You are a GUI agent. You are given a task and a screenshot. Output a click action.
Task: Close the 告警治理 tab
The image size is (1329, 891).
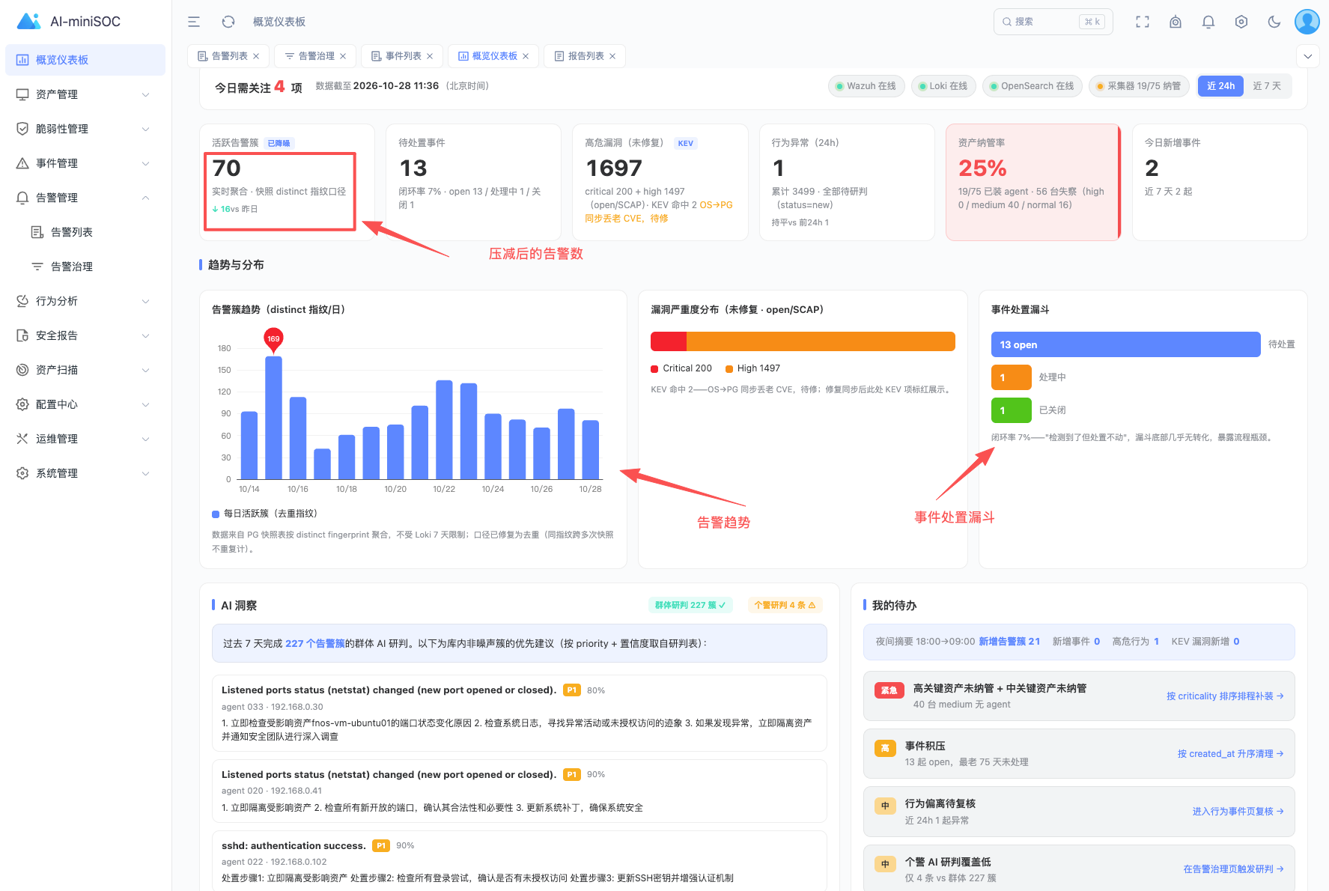coord(343,56)
